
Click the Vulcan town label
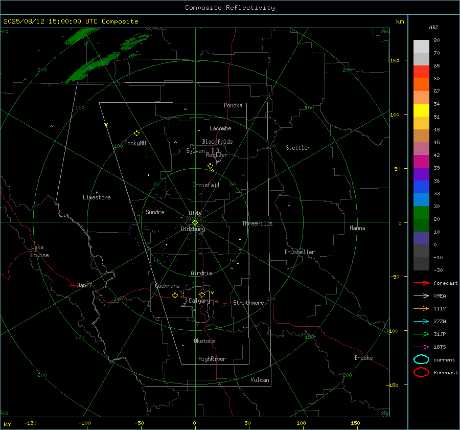click(260, 380)
